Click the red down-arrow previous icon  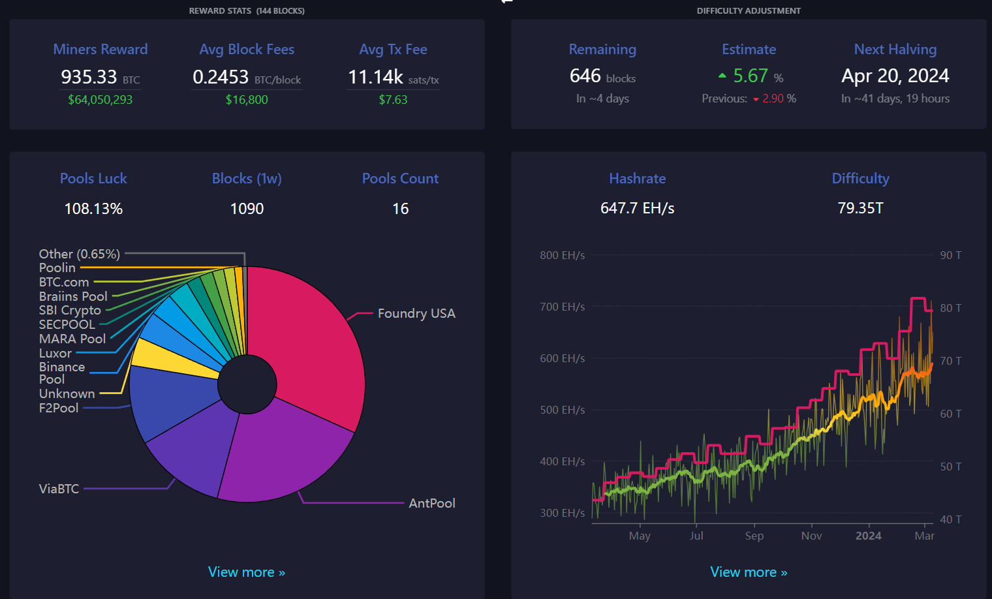(756, 99)
